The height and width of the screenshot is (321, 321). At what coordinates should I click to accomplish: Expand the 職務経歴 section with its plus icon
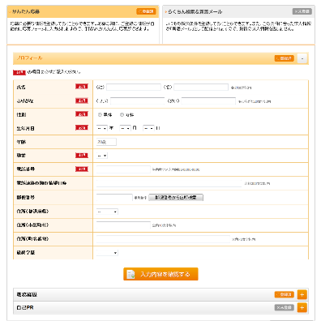302,294
